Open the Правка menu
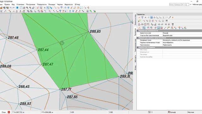202x114 pixels. coord(7,4)
